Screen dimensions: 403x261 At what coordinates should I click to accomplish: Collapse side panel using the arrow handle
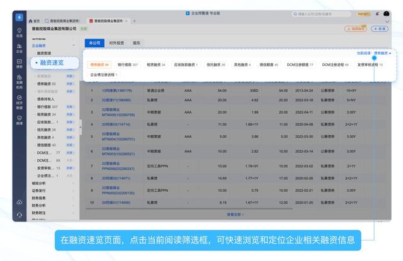[80, 127]
